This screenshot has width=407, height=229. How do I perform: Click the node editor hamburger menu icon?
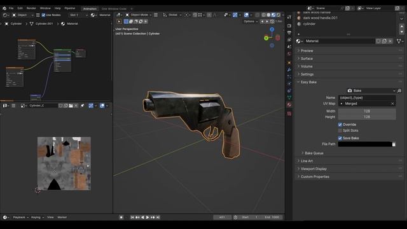[x=38, y=15]
